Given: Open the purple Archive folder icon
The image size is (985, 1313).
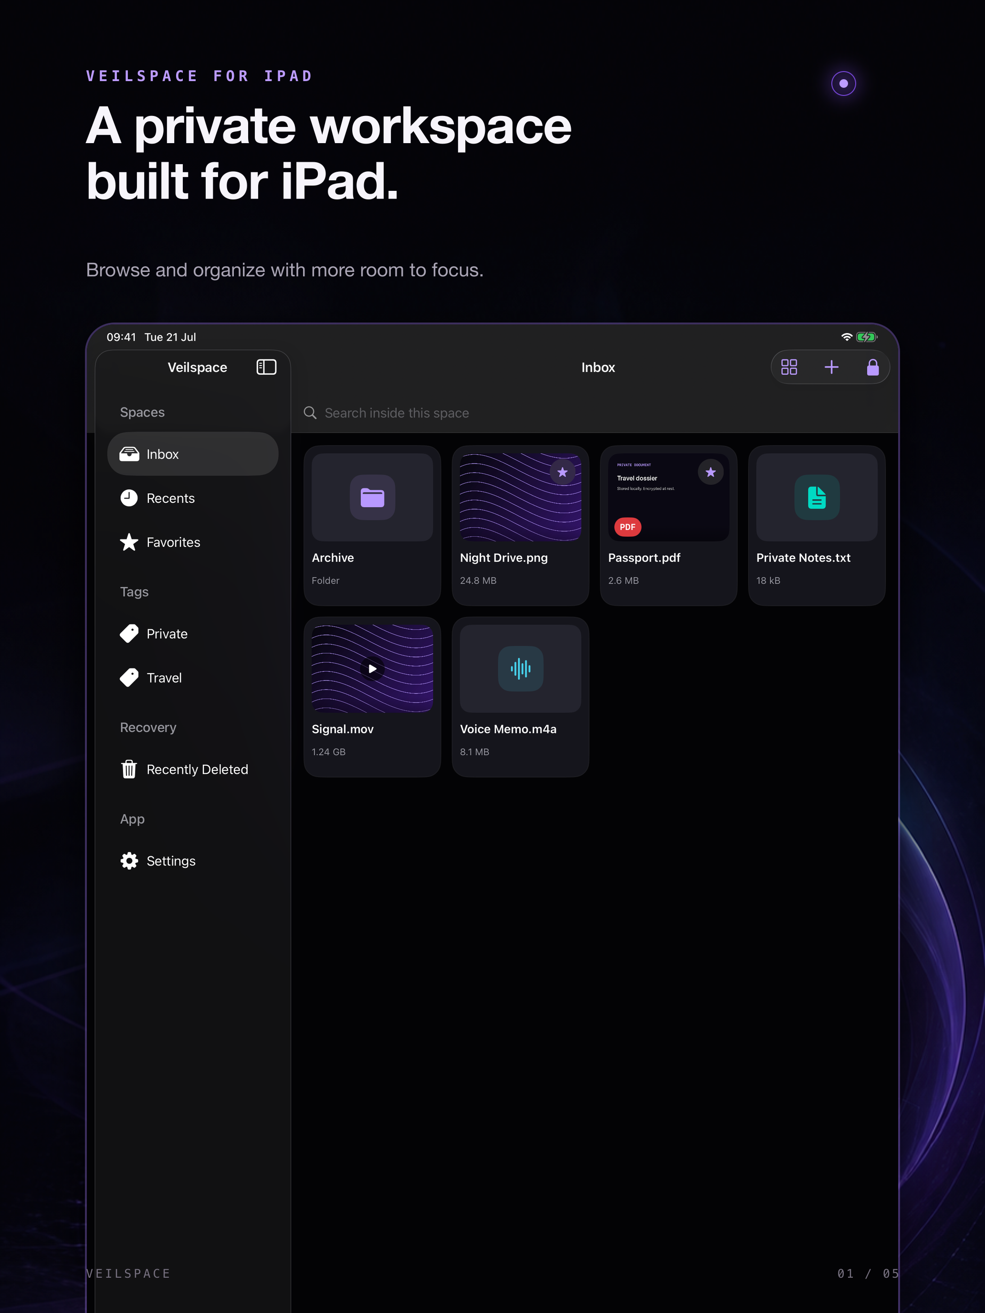Looking at the screenshot, I should (x=372, y=498).
